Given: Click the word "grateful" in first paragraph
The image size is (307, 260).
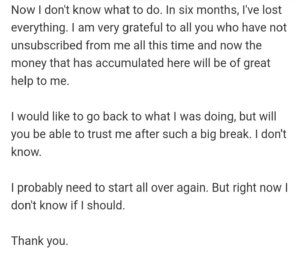Looking at the screenshot, I should tap(142, 28).
